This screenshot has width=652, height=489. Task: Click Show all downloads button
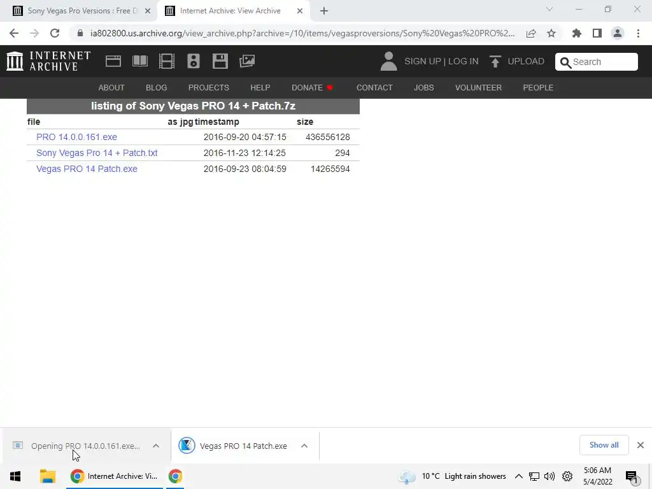[604, 445]
